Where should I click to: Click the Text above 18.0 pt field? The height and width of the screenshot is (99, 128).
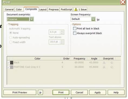(56, 42)
